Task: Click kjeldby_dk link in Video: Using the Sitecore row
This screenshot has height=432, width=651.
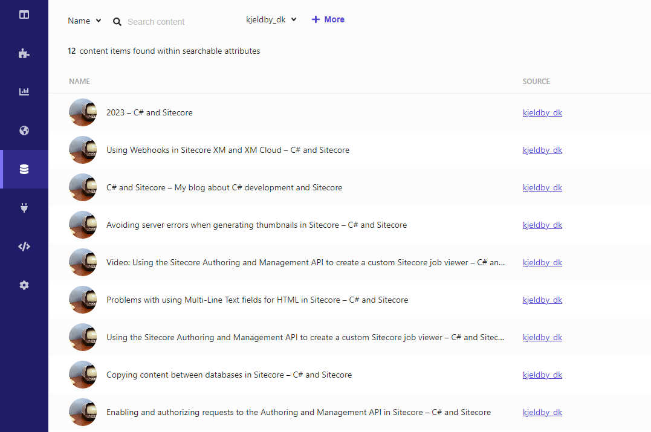Action: point(542,262)
